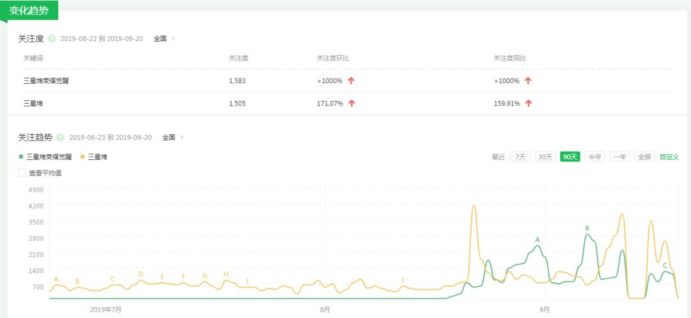Click yellow marker C on chart
This screenshot has width=691, height=318.
coord(113,279)
